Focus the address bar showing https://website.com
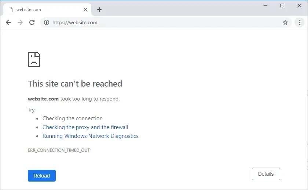This screenshot has width=308, height=190. pos(165,22)
